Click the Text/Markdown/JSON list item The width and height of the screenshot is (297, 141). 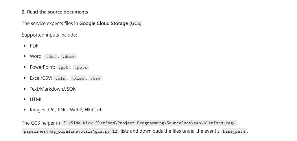coord(53,89)
